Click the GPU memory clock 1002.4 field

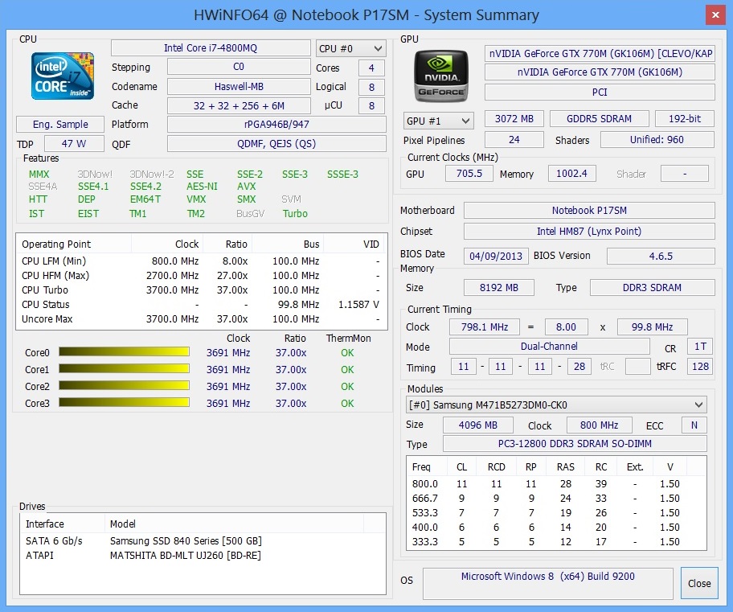click(571, 174)
